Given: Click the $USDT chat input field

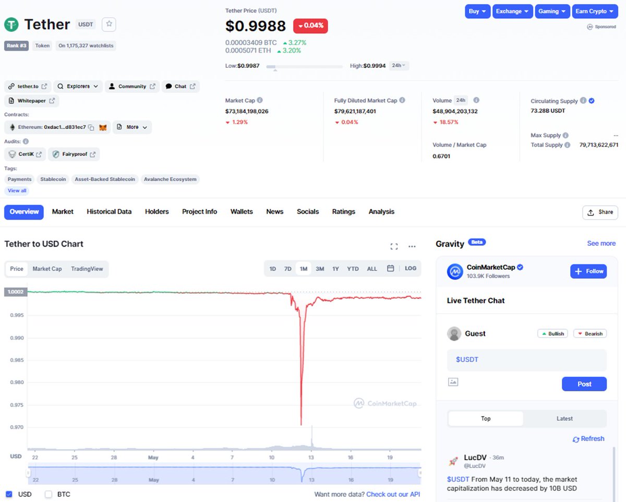Looking at the screenshot, I should pyautogui.click(x=527, y=360).
